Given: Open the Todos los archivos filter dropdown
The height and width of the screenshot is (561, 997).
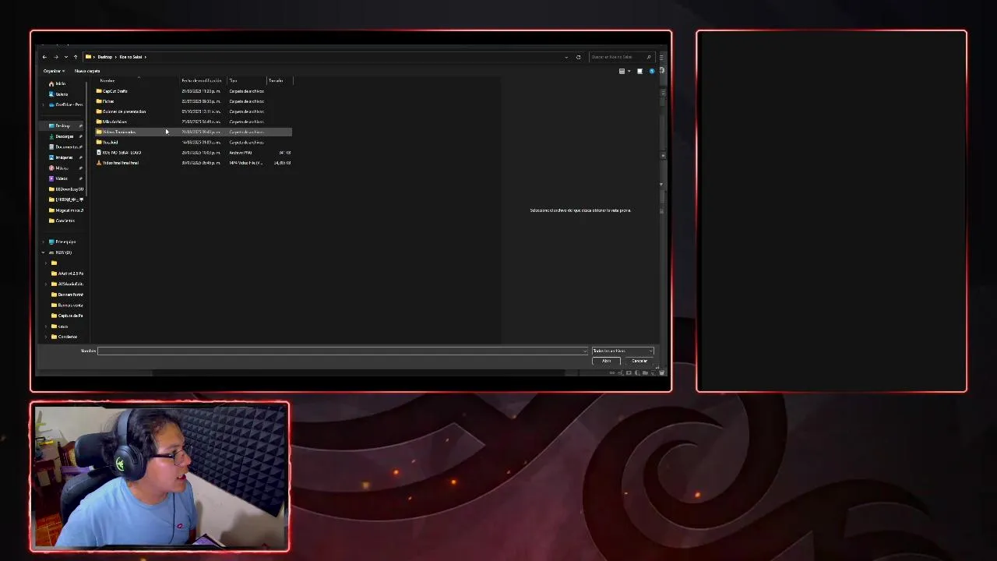Looking at the screenshot, I should 622,351.
